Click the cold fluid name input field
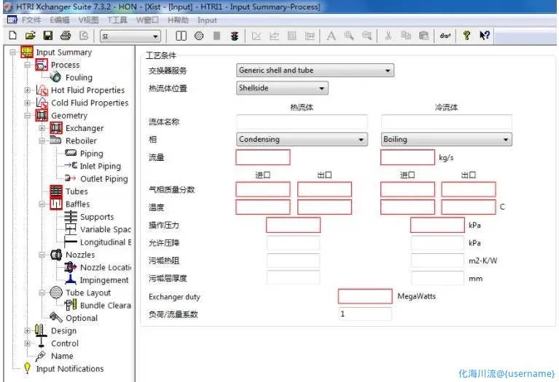 click(446, 122)
